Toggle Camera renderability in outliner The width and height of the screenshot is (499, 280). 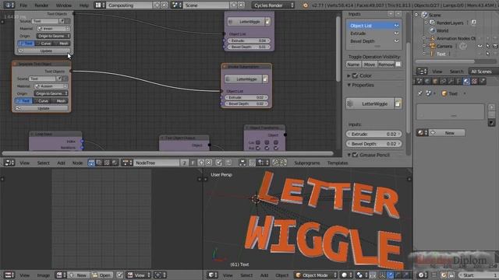tap(495, 46)
